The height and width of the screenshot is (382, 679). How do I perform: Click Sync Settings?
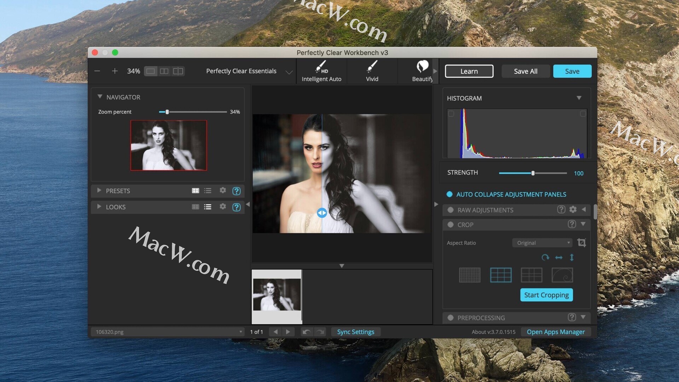355,332
